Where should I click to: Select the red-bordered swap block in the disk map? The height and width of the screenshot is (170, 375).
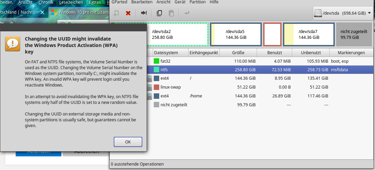(x=272, y=34)
